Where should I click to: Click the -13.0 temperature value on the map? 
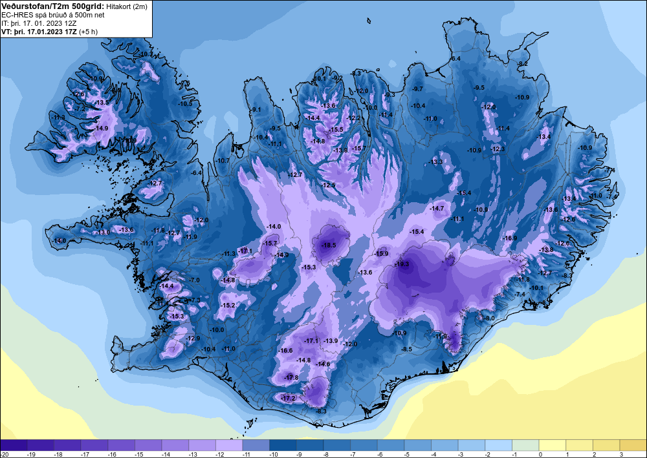pyautogui.click(x=103, y=233)
